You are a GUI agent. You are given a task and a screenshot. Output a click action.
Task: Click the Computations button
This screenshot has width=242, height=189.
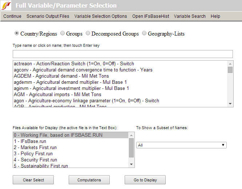click(89, 180)
